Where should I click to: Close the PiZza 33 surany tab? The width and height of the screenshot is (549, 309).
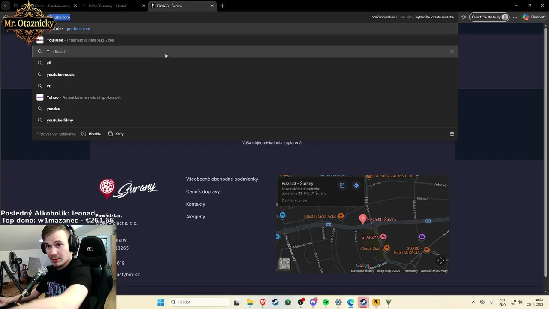tap(143, 6)
